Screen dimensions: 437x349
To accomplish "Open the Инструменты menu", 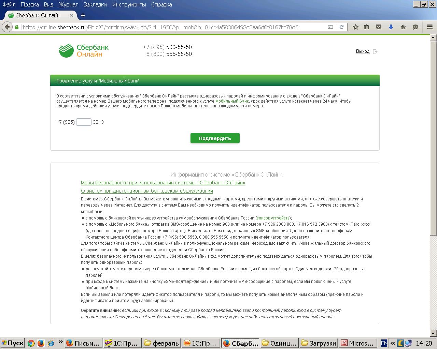I will point(129,4).
